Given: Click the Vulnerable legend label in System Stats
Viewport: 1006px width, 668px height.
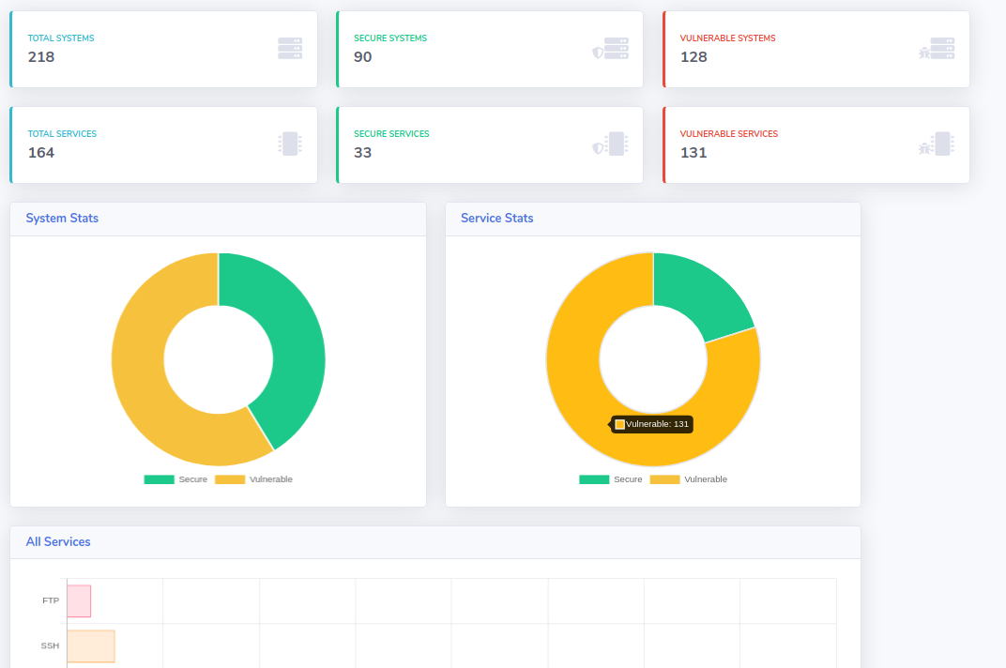Looking at the screenshot, I should (x=271, y=479).
